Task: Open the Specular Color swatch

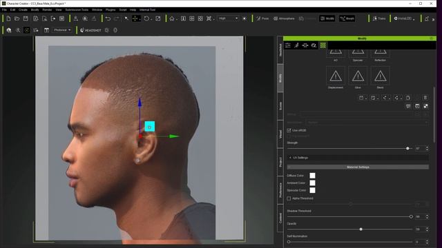Action: click(312, 190)
